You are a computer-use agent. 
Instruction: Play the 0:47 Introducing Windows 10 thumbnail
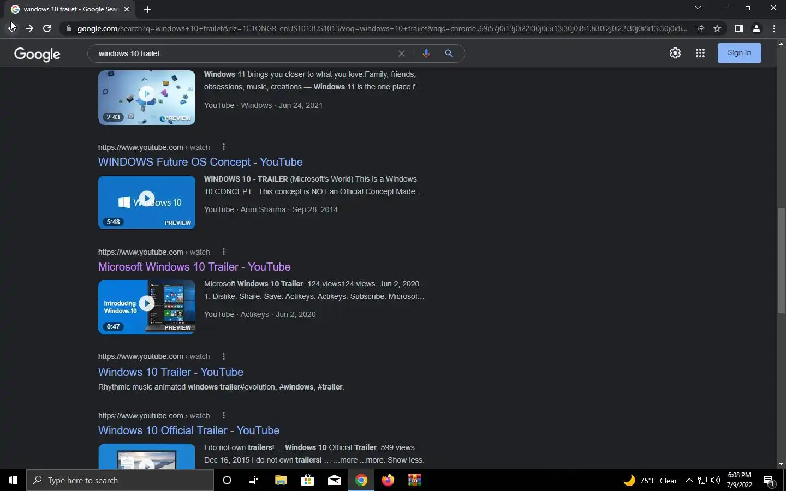click(x=147, y=307)
